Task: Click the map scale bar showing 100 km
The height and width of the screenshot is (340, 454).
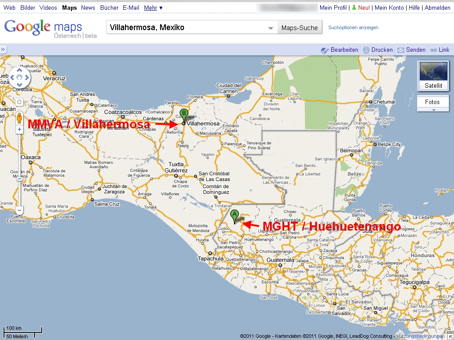Action: point(23,332)
